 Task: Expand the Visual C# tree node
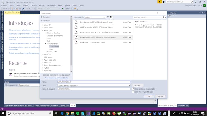click(43, 25)
